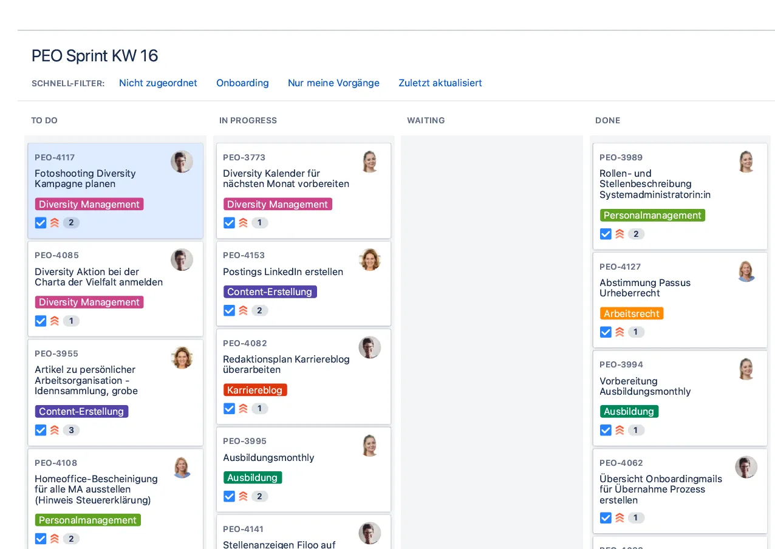The width and height of the screenshot is (775, 549).
Task: Click assignee avatar on PEO-4082 card
Action: (370, 348)
